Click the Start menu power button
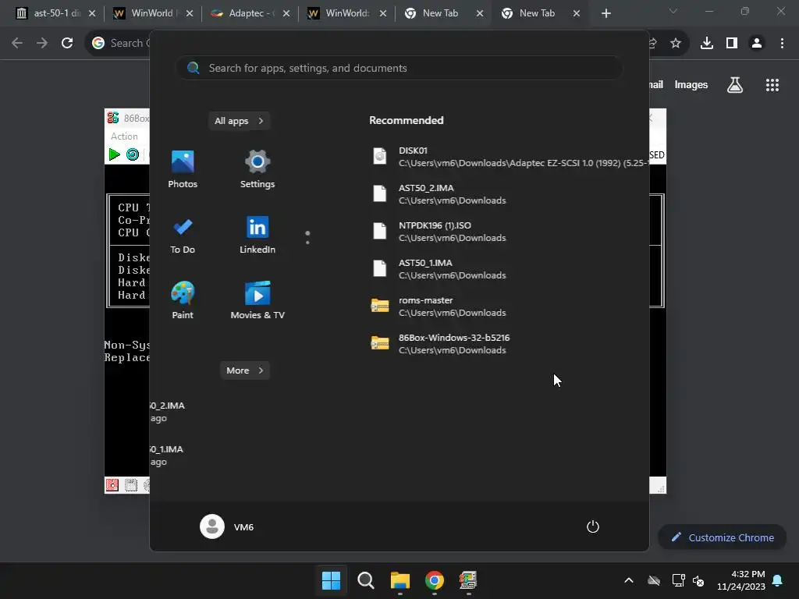 (593, 526)
